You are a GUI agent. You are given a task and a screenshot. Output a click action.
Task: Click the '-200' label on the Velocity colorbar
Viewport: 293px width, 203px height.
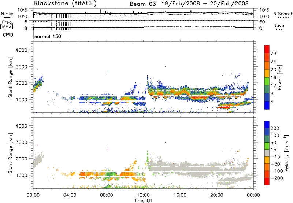click(x=277, y=178)
